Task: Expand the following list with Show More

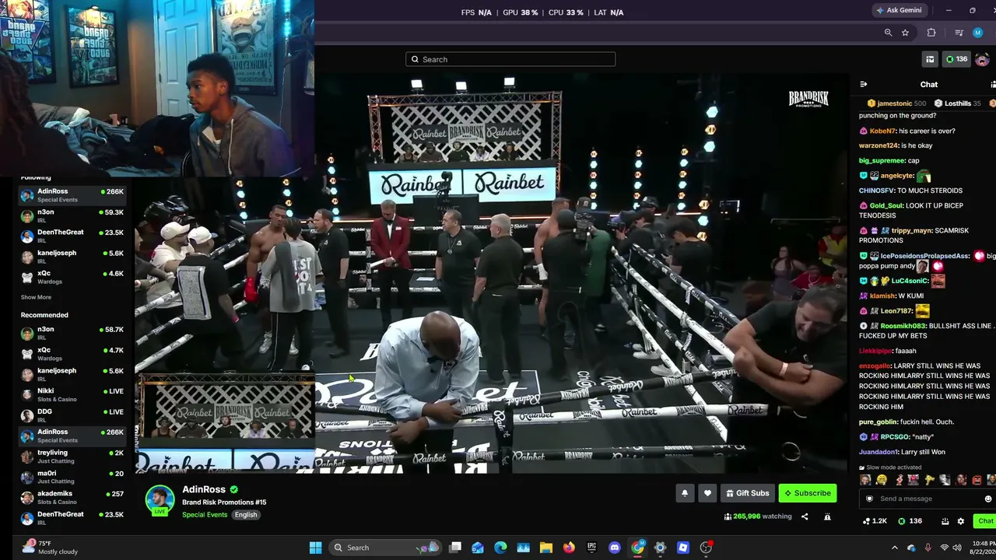Action: coord(36,297)
